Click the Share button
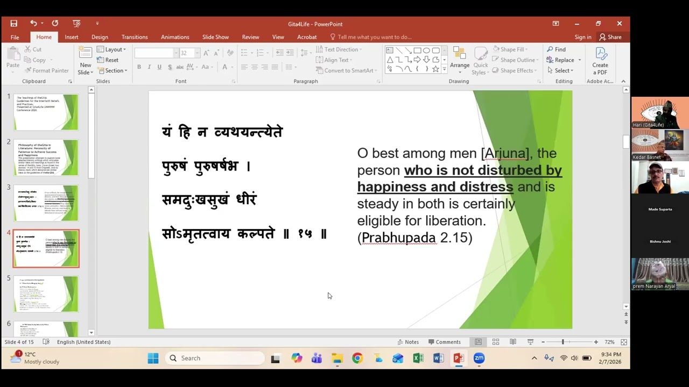Image resolution: width=689 pixels, height=387 pixels. (610, 37)
